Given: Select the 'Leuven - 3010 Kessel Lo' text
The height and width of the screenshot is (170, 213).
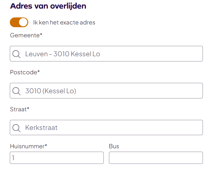Looking at the screenshot, I should (x=63, y=54).
